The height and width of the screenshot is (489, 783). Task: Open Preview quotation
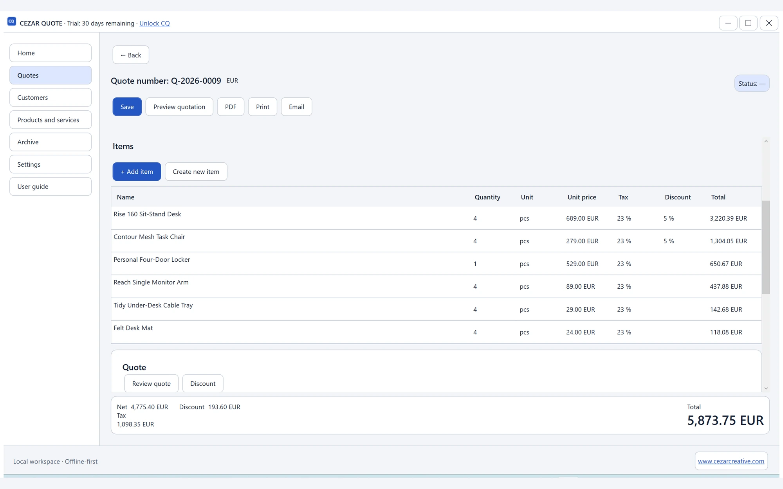[179, 107]
